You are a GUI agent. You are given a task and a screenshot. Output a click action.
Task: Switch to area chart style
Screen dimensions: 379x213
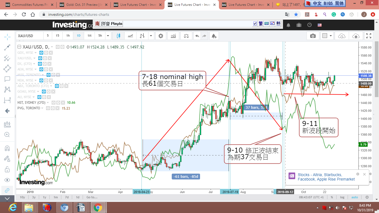coord(130,36)
